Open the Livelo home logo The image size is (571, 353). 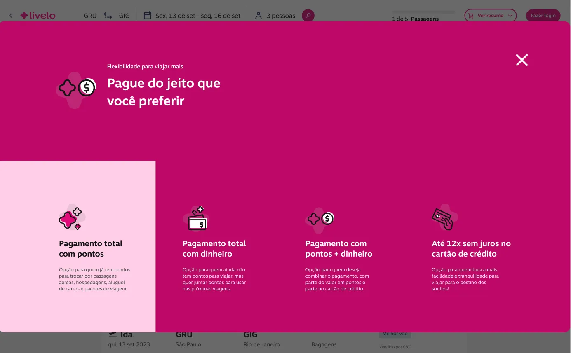38,16
